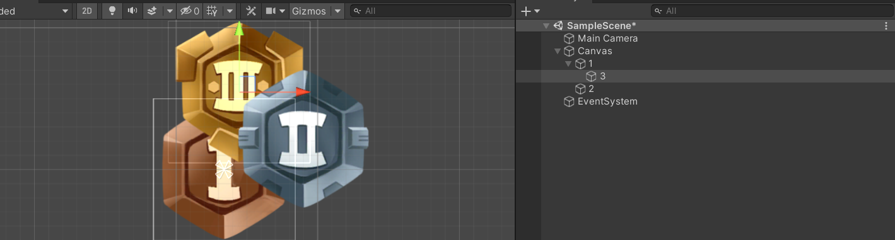Toggle grid visibility icon in Scene toolbar

[x=213, y=11]
